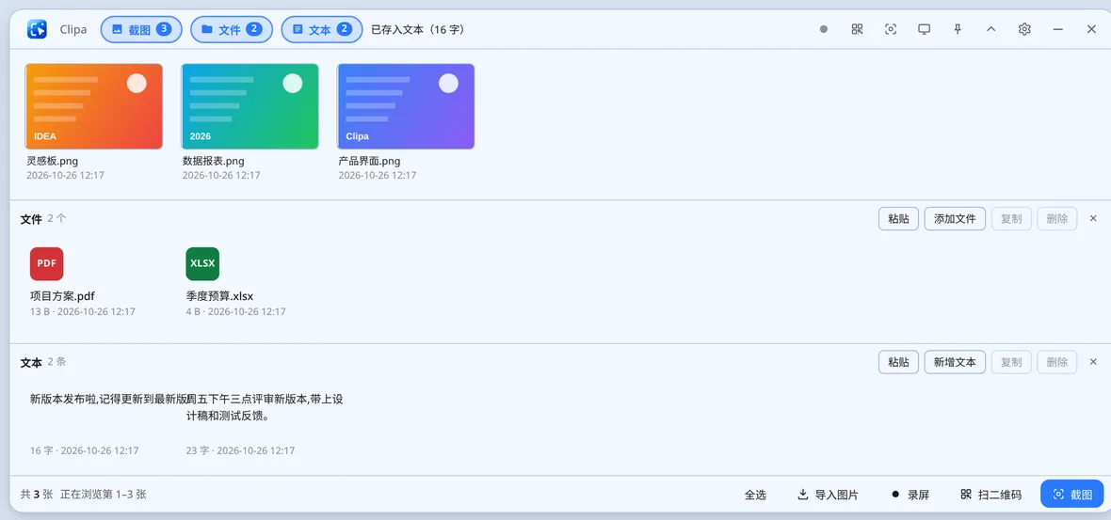Collapse the panel with the chevron-up icon

[x=991, y=29]
